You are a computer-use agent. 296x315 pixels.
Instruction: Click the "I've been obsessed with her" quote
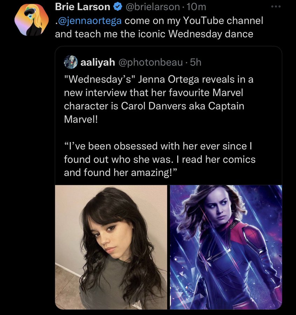click(x=156, y=146)
